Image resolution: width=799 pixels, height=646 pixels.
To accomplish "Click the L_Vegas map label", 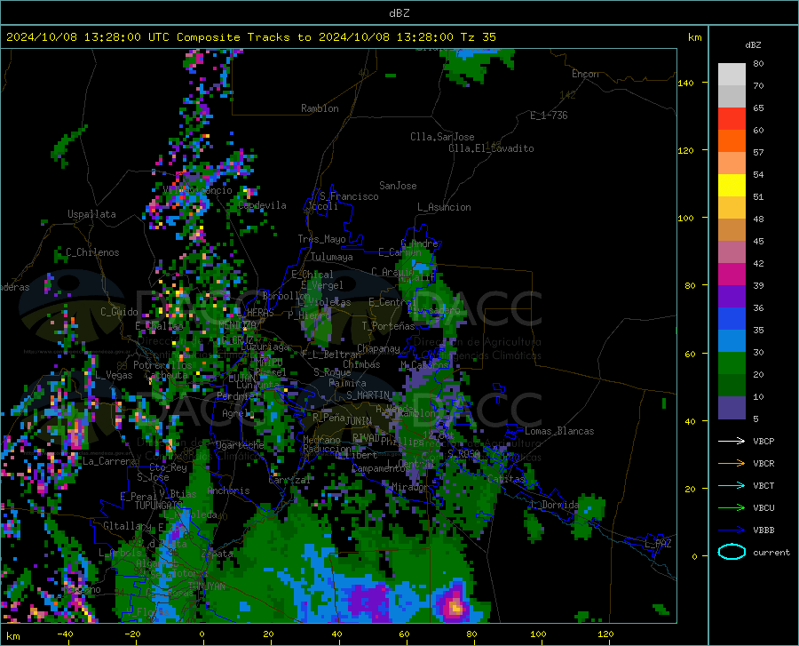I will point(114,375).
